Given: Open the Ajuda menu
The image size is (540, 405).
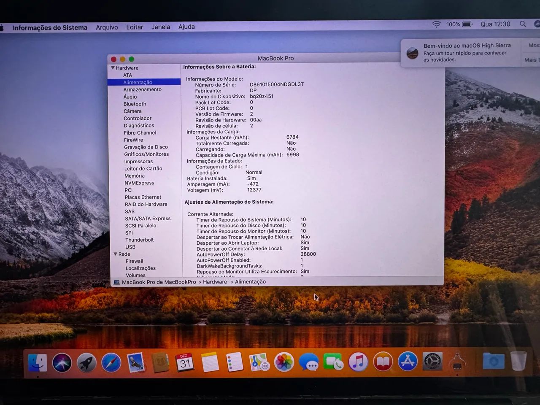Looking at the screenshot, I should [186, 27].
